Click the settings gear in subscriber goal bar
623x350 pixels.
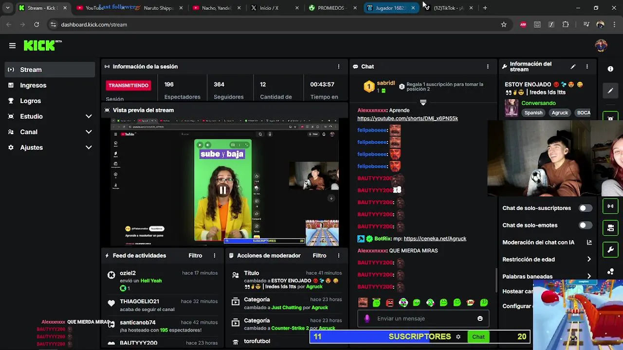[x=458, y=336]
